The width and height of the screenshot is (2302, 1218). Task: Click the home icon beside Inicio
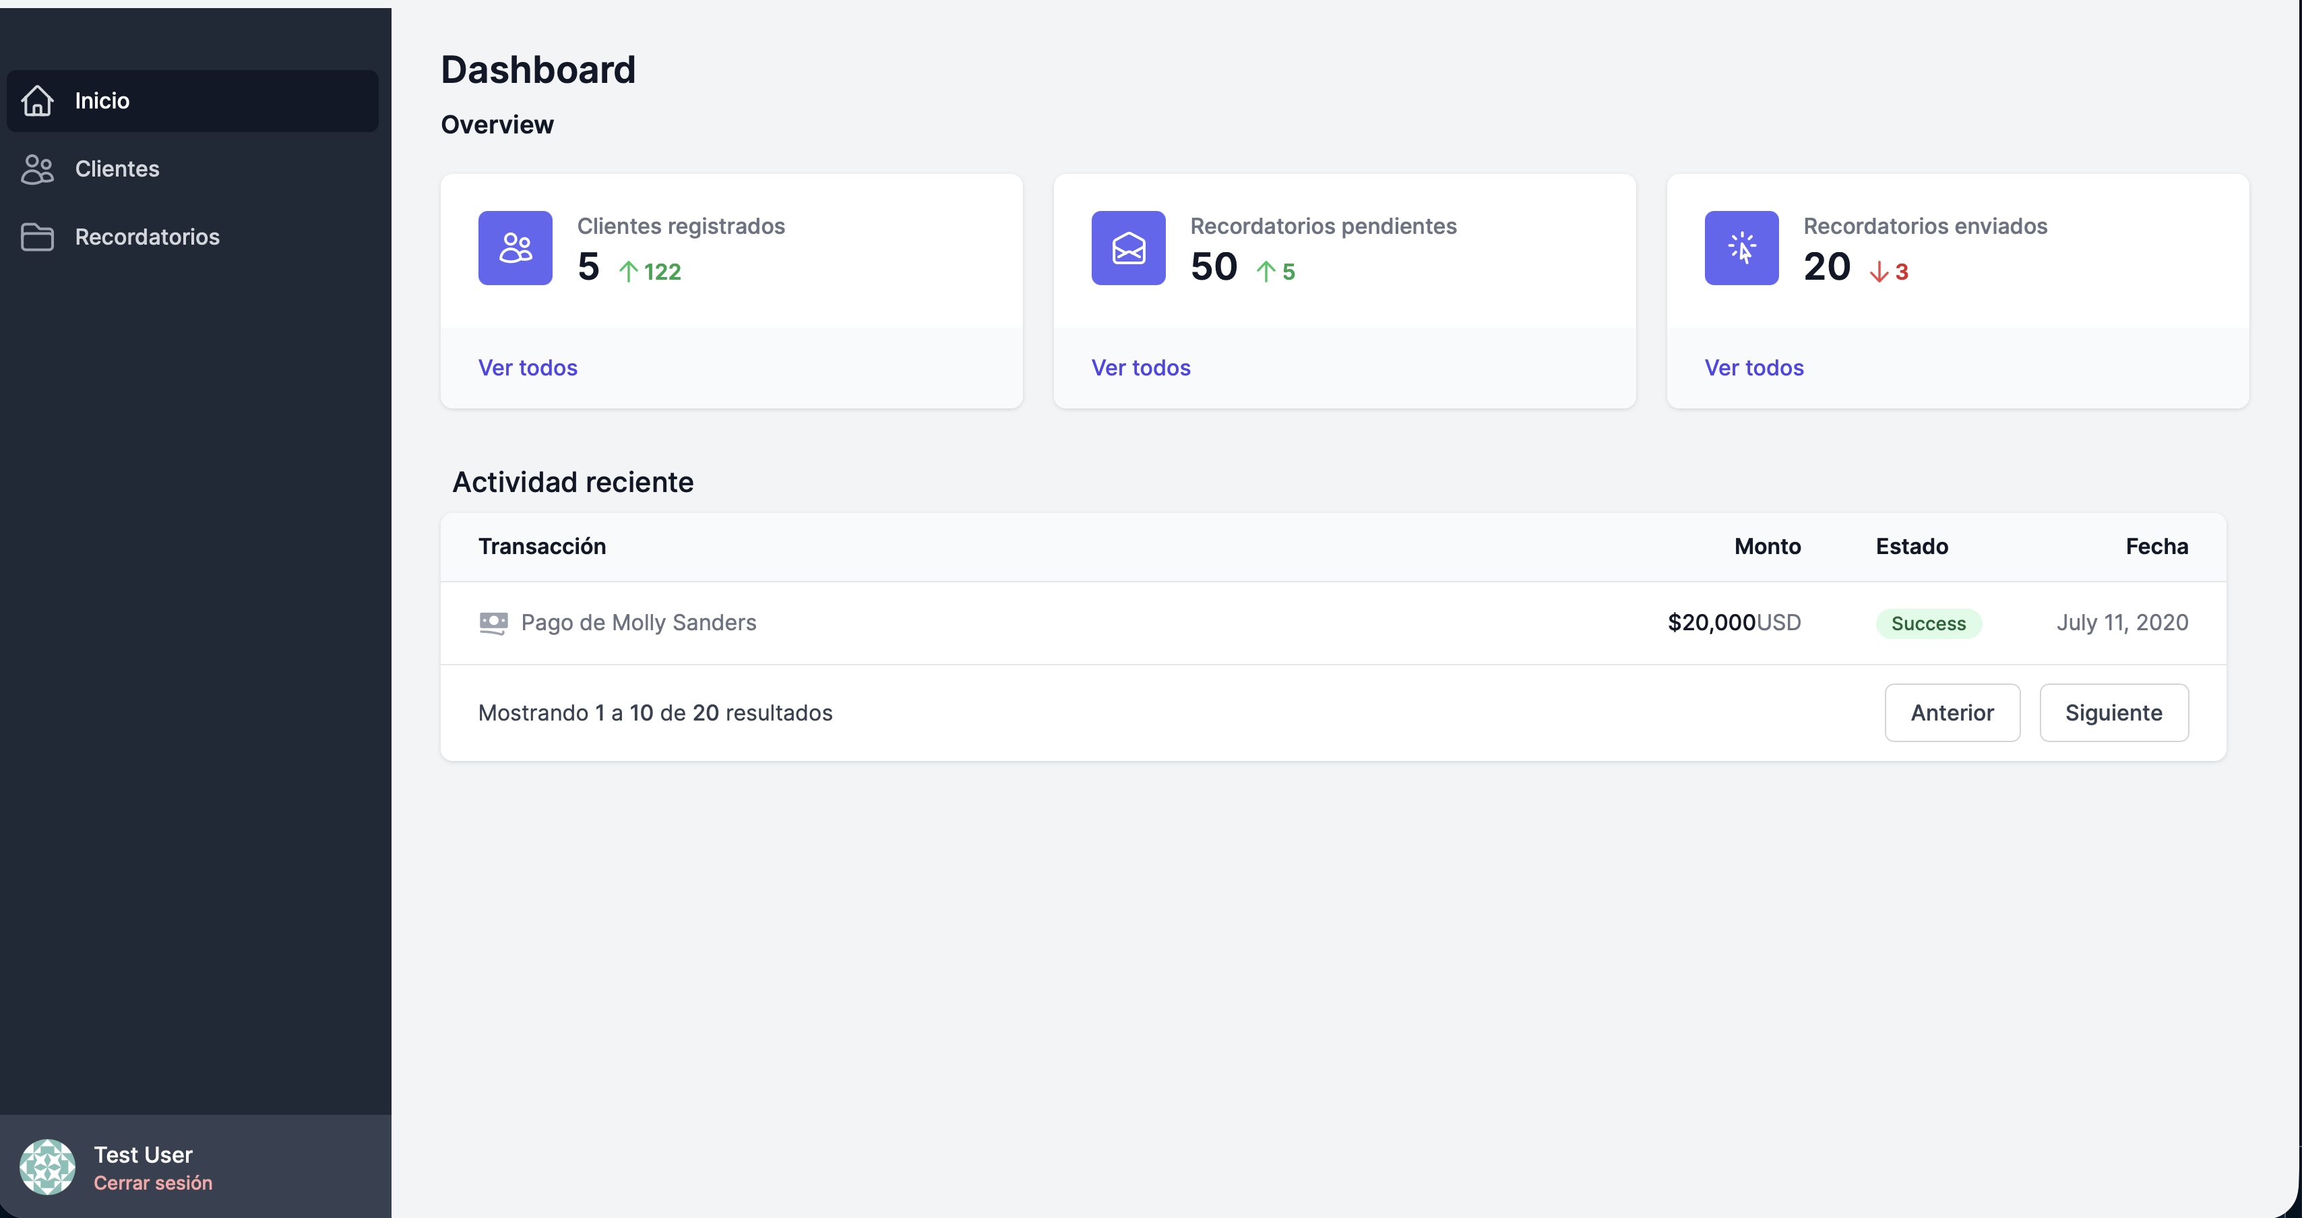coord(38,100)
